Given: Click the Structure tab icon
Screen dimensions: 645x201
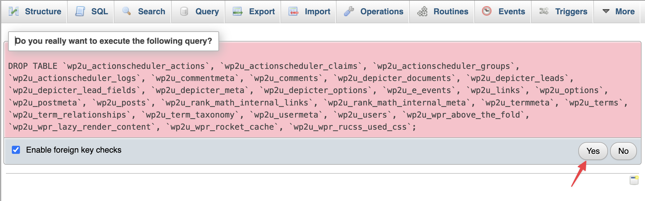Looking at the screenshot, I should [x=13, y=11].
